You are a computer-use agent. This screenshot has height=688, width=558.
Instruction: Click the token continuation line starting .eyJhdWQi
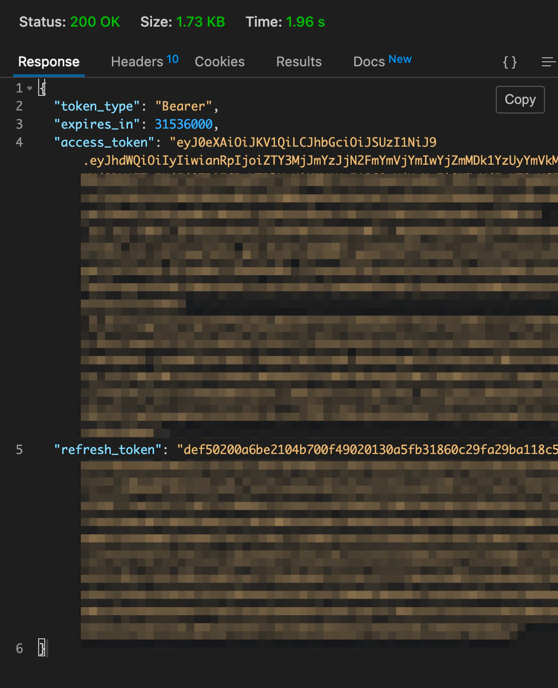321,161
